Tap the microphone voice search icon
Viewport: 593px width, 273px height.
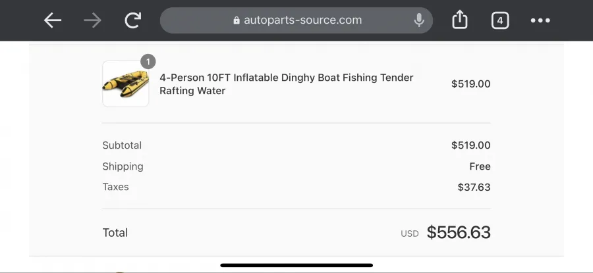418,20
